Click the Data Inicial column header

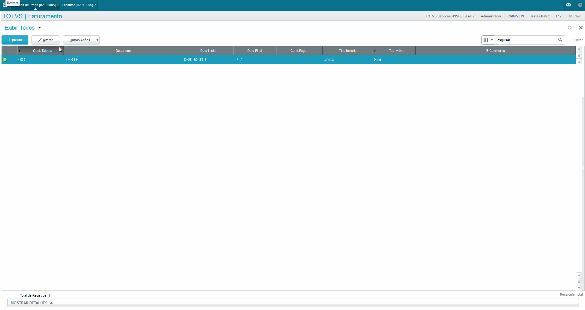pyautogui.click(x=208, y=51)
